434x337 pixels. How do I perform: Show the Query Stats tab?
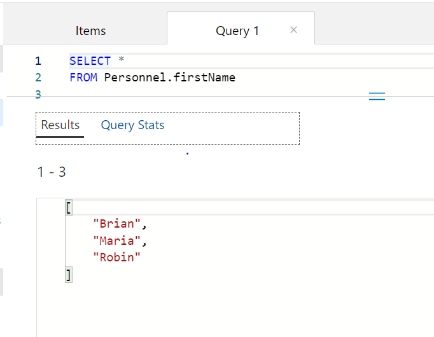coord(132,125)
